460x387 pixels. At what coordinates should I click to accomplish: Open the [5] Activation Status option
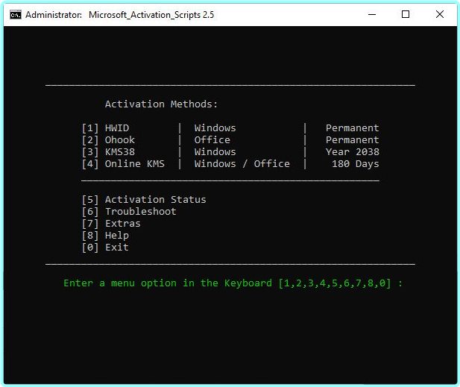pyautogui.click(x=144, y=200)
